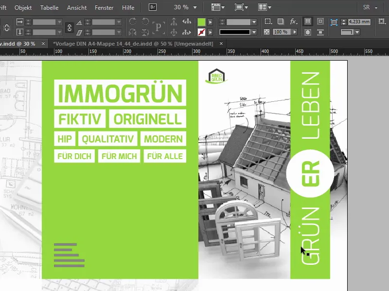
Task: Expand the scale Y percentage dropdown
Action: click(59, 32)
